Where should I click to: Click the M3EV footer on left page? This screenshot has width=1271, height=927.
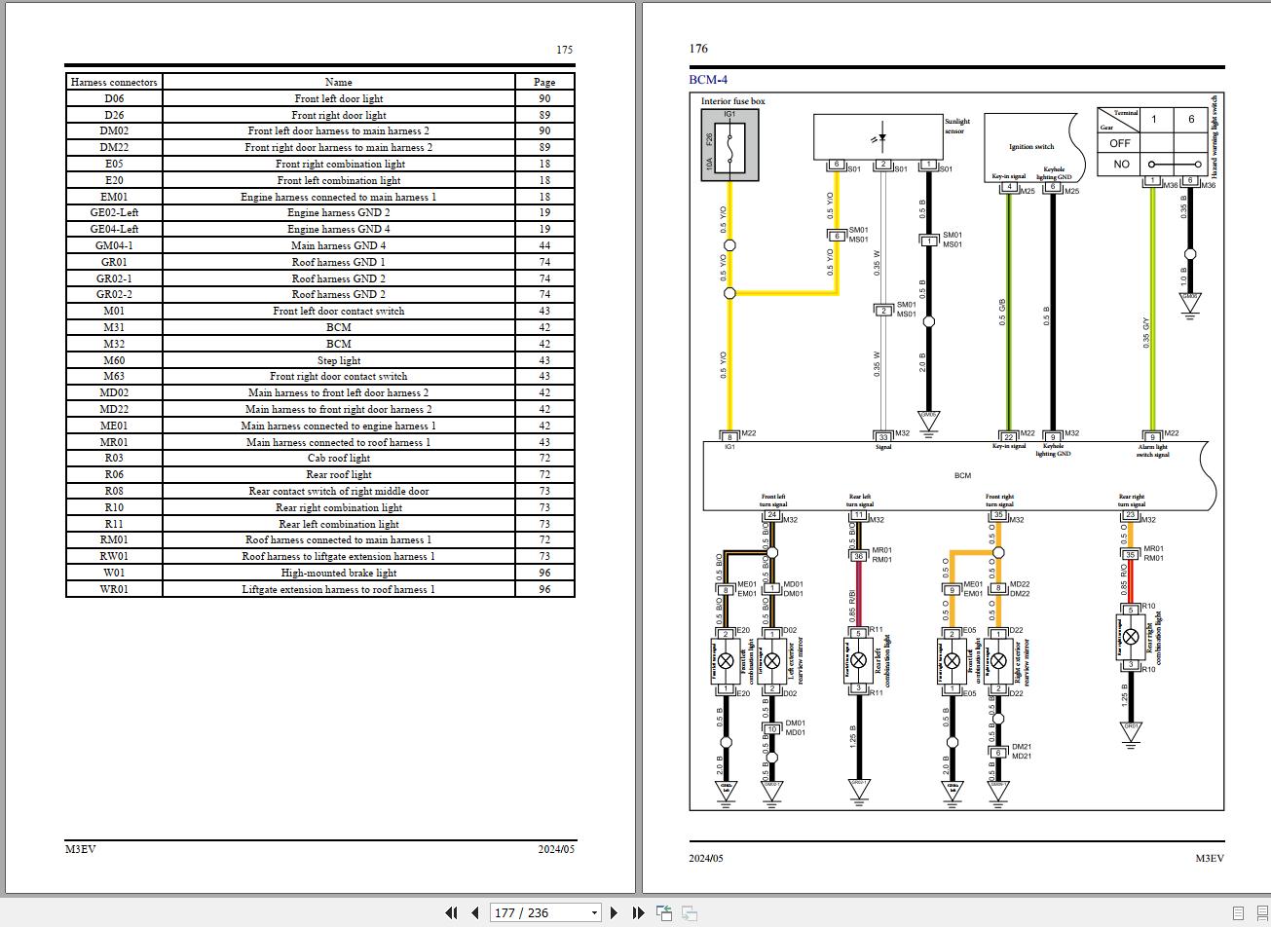tap(81, 848)
